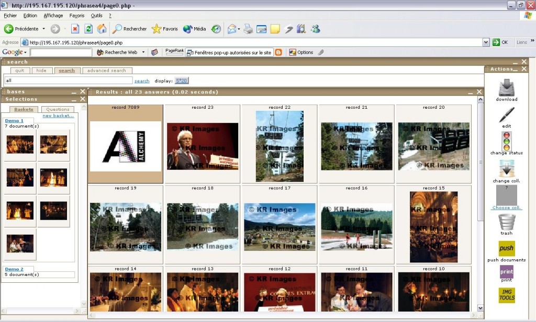Switch to the advanced search tab
Viewport: 536px width, 322px height.
106,71
